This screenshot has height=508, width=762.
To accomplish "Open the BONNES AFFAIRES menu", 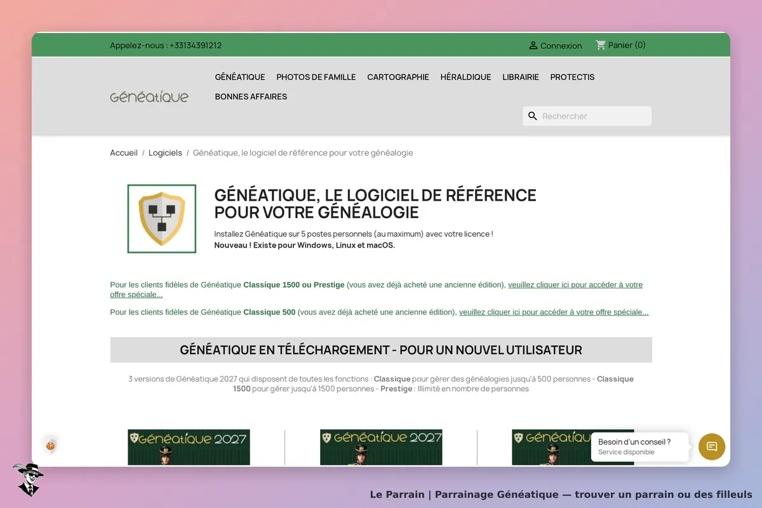I will (251, 97).
